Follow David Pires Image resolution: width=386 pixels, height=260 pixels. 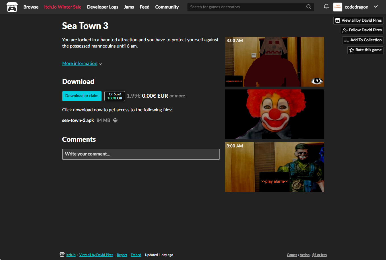tap(362, 30)
